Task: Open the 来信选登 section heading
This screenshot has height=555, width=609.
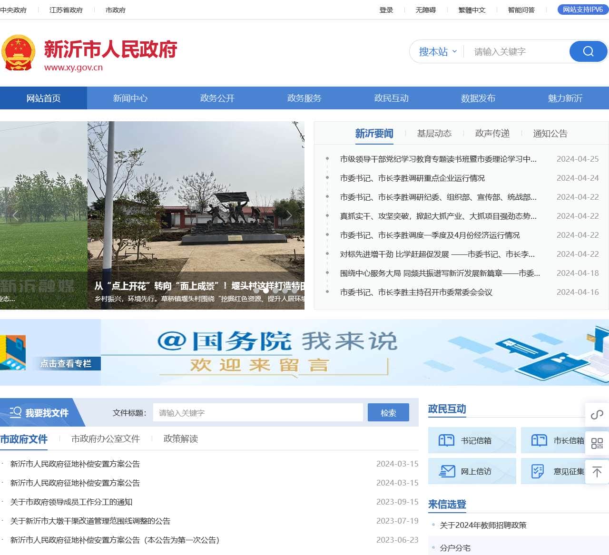Action: 447,504
